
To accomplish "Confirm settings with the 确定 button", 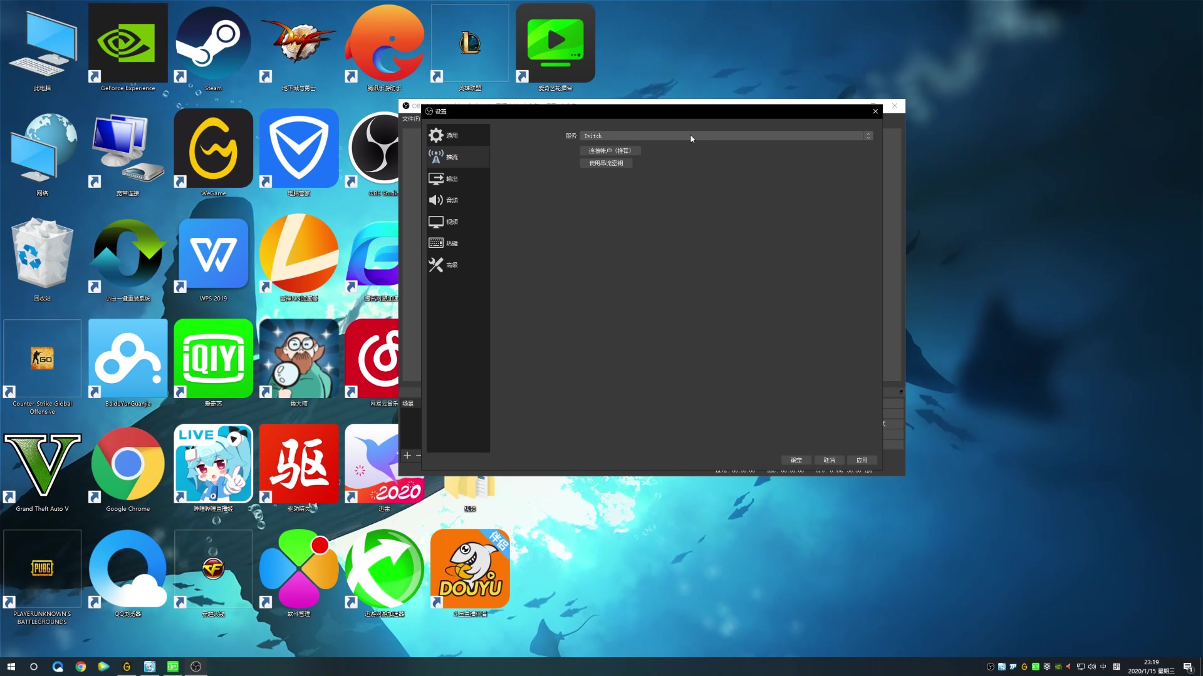I will click(x=796, y=460).
